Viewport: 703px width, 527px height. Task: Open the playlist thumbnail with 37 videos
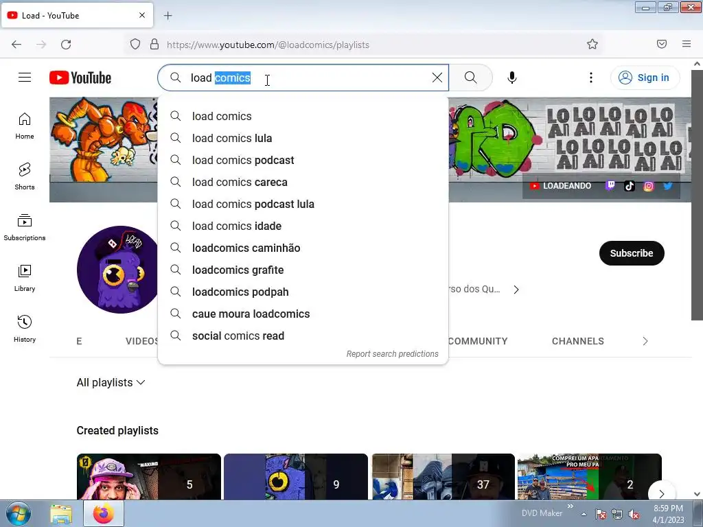[x=443, y=477]
